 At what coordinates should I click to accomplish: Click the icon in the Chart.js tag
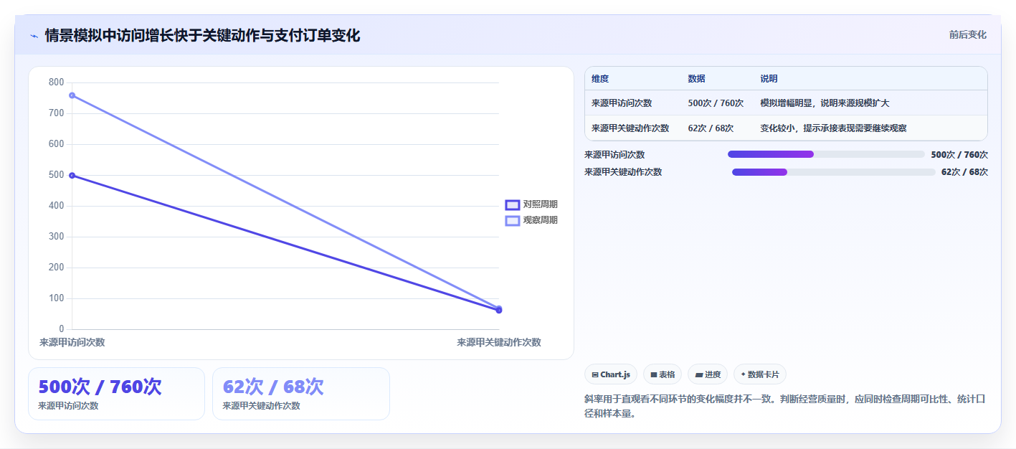[595, 374]
